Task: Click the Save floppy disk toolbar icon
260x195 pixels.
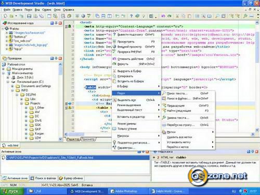Action: pyautogui.click(x=29, y=16)
